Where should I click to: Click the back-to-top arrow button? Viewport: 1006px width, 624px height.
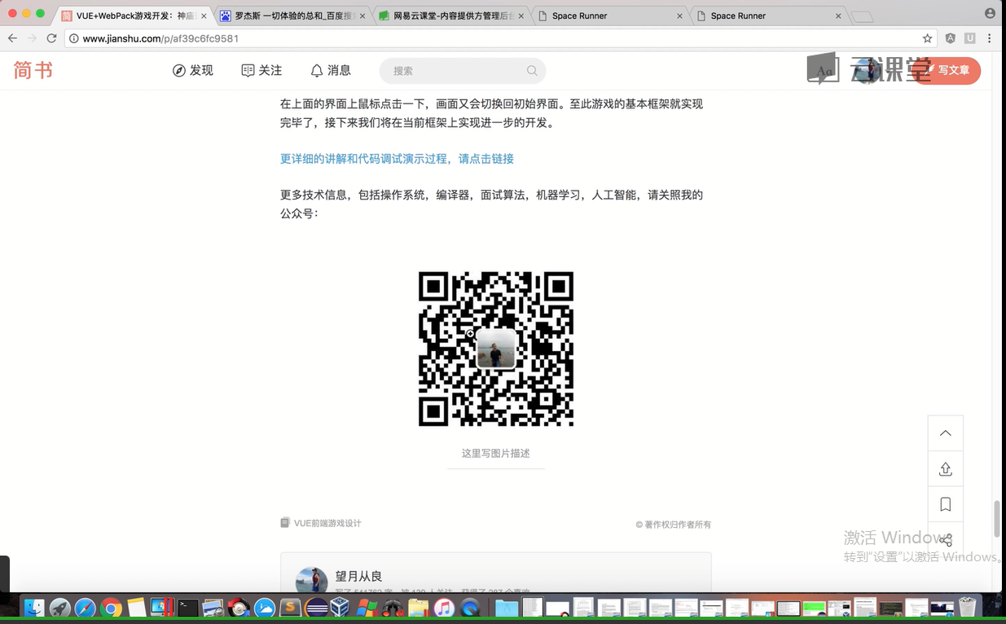pyautogui.click(x=946, y=433)
